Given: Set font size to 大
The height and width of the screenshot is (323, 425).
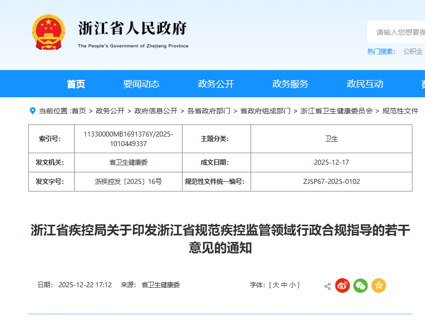Looking at the screenshot, I should pyautogui.click(x=276, y=285).
